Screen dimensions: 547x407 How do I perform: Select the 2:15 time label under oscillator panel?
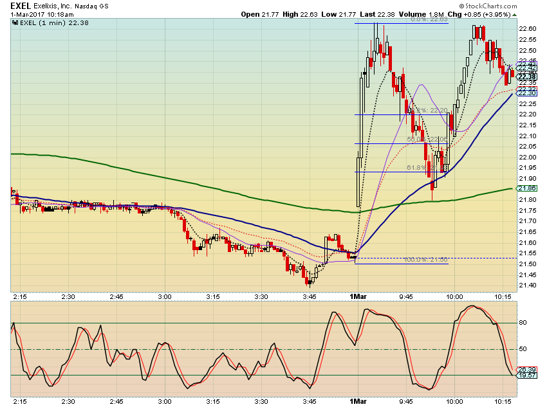pyautogui.click(x=20, y=402)
